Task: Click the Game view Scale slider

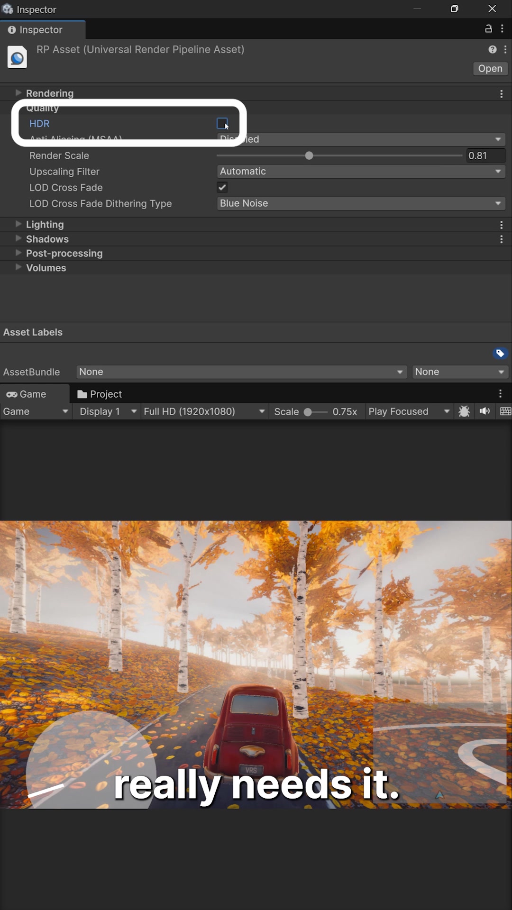Action: point(316,412)
